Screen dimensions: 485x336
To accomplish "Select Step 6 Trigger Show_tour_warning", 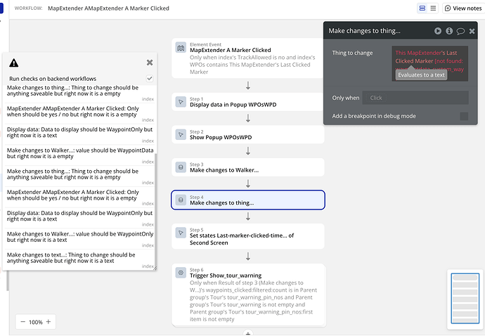I will [248, 295].
